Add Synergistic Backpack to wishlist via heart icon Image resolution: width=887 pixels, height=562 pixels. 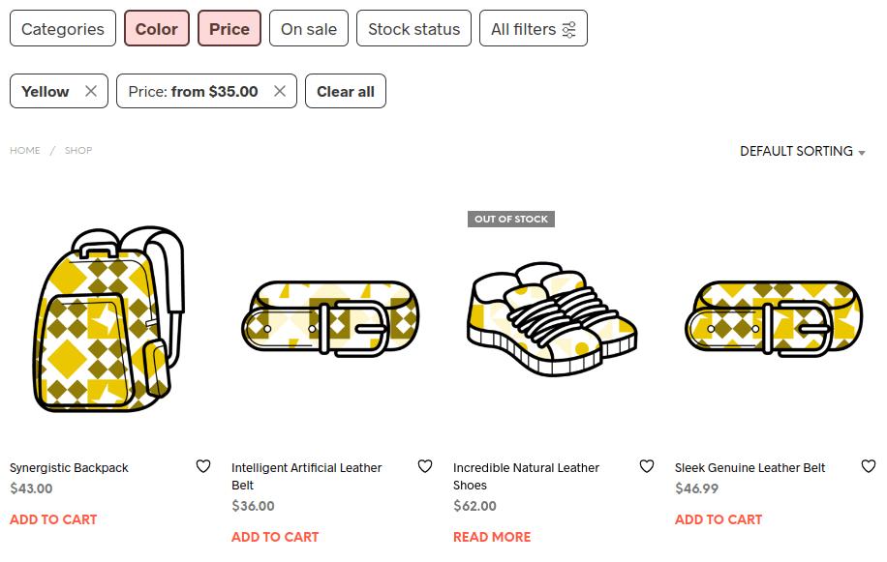pyautogui.click(x=203, y=466)
